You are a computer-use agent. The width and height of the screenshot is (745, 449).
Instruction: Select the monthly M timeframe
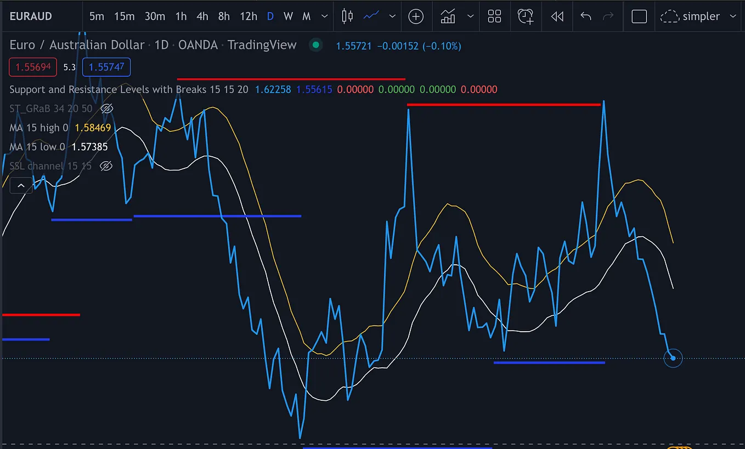pos(307,16)
